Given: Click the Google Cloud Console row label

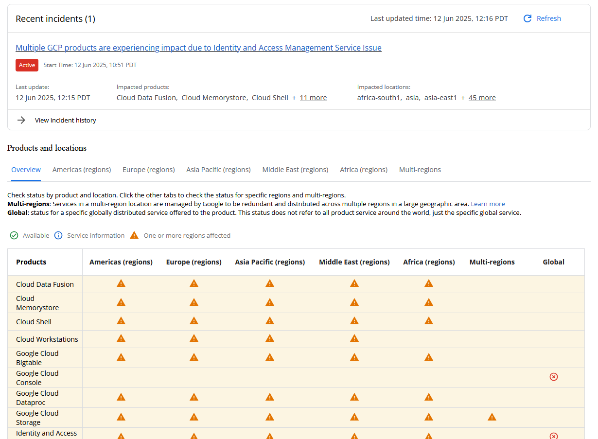Looking at the screenshot, I should 37,378.
